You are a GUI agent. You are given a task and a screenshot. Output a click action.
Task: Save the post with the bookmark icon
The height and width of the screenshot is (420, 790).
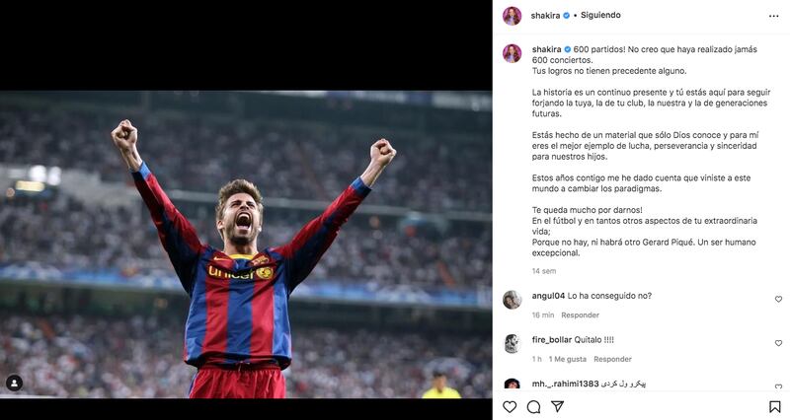(774, 406)
